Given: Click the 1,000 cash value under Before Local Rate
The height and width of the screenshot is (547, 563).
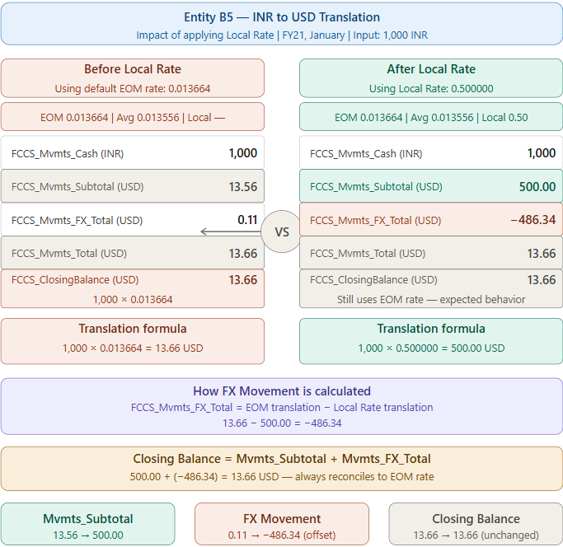Looking at the screenshot, I should 242,153.
